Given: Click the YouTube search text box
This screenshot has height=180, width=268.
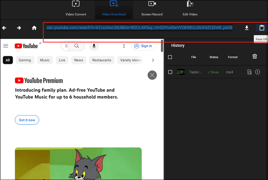Looking at the screenshot, I should pyautogui.click(x=65, y=46).
